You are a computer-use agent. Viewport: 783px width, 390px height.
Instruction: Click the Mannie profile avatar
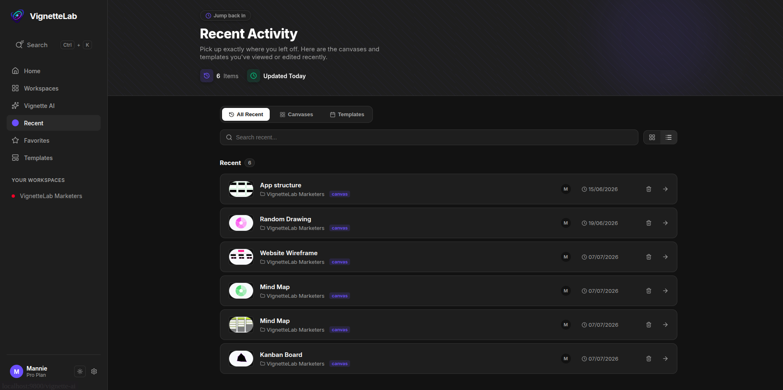coord(17,371)
